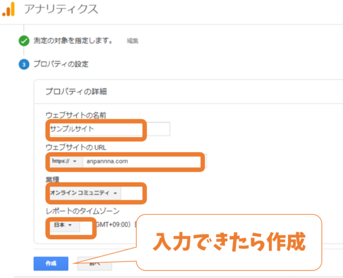Click the 測定の対象を指定します。 step text
This screenshot has height=278, width=343.
[73, 41]
